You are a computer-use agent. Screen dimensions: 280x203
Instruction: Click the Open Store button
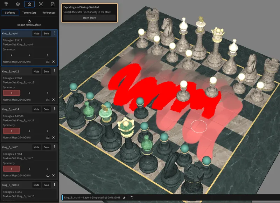point(89,18)
